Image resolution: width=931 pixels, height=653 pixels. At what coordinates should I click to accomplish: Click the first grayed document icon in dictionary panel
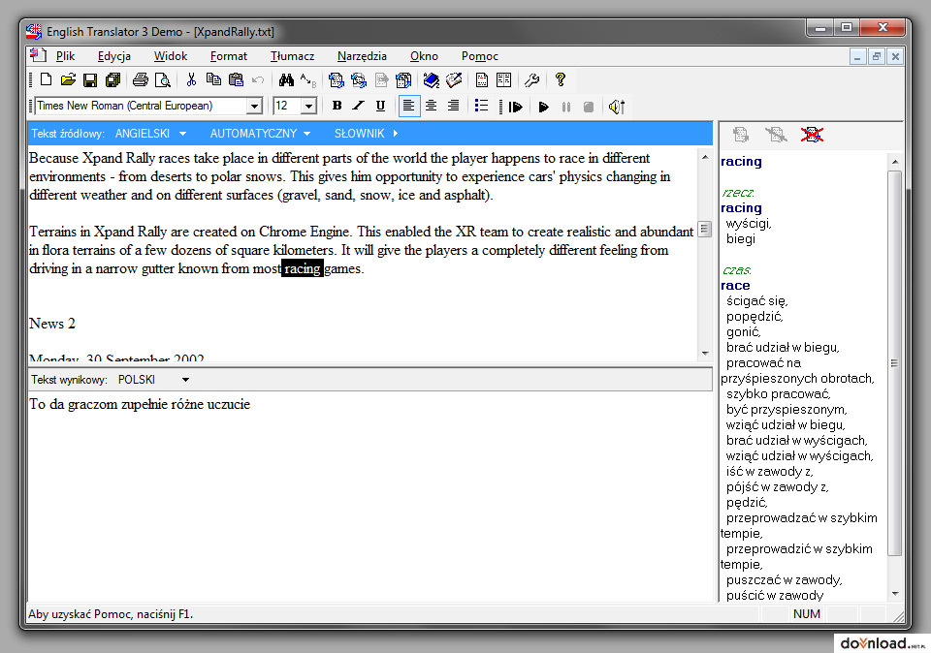(x=741, y=135)
